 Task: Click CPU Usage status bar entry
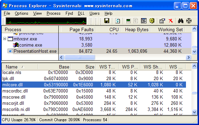coord(19,120)
